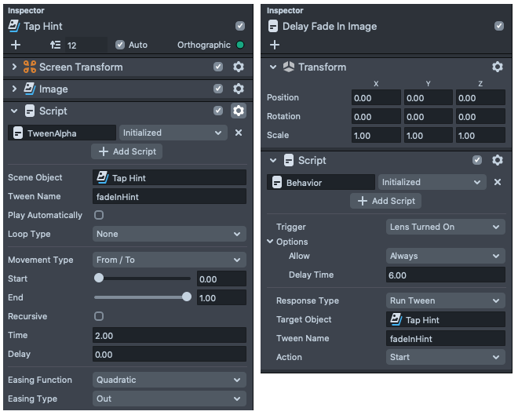
Task: Remove the TweenAlpha script with X icon
Action: pos(239,133)
